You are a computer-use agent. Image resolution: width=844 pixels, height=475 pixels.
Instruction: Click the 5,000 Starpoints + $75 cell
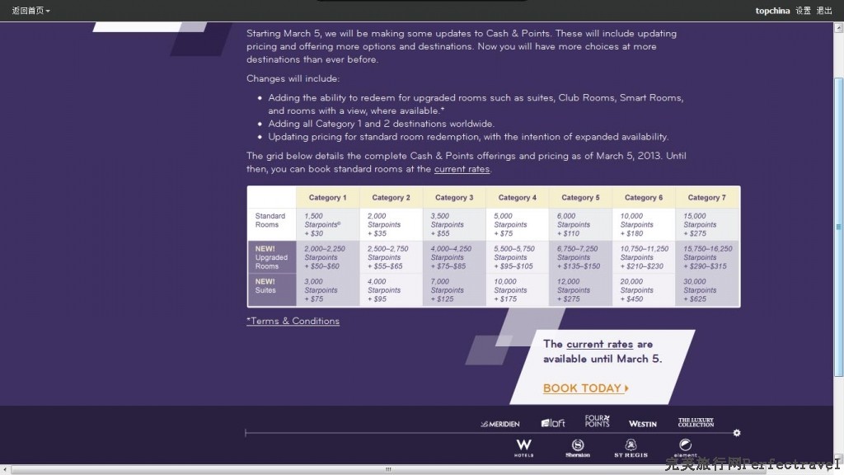pyautogui.click(x=518, y=224)
